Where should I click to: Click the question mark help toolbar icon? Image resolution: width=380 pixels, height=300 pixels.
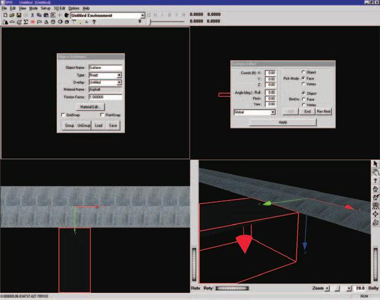(x=94, y=22)
